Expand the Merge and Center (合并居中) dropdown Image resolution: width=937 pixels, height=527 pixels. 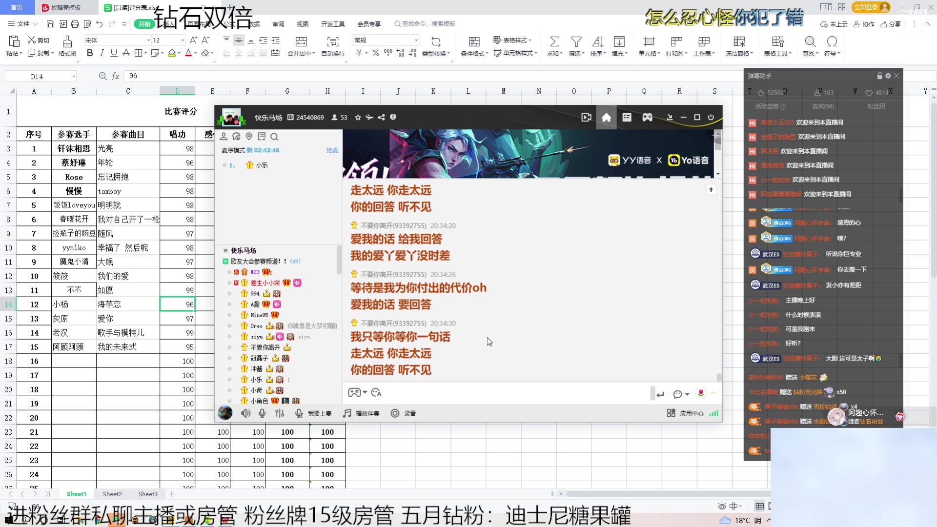[314, 54]
